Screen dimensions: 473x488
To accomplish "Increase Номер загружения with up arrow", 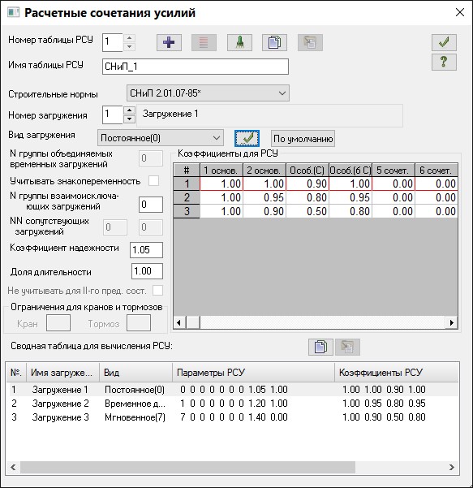I will tap(129, 110).
